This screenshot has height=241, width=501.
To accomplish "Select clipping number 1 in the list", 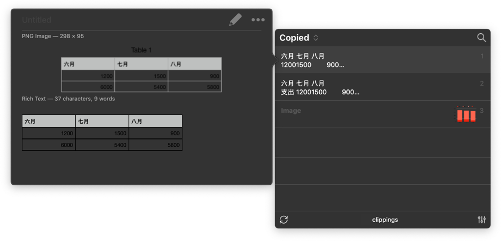I will pyautogui.click(x=382, y=60).
